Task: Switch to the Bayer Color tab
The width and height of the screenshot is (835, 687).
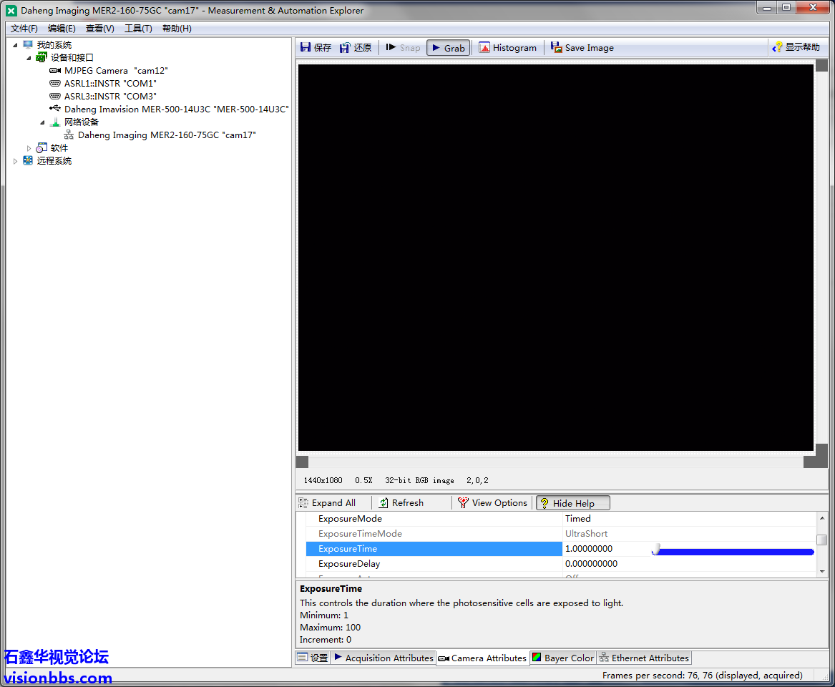Action: coord(563,658)
